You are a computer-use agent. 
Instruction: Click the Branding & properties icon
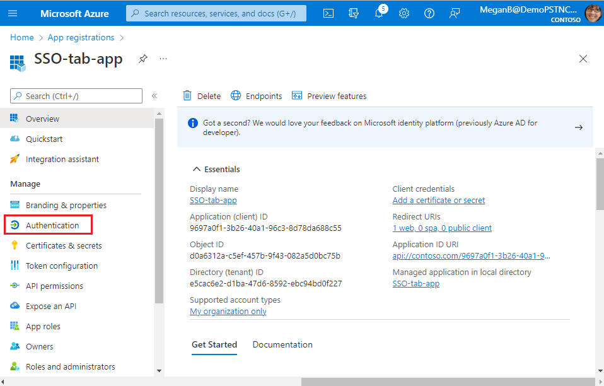[x=15, y=204]
